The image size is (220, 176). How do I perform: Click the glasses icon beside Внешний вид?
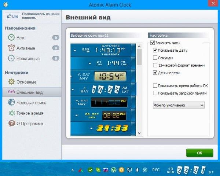(11, 92)
